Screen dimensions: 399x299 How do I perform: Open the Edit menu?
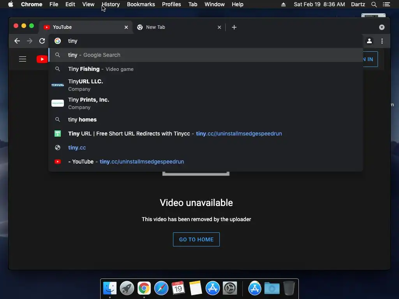pyautogui.click(x=70, y=4)
